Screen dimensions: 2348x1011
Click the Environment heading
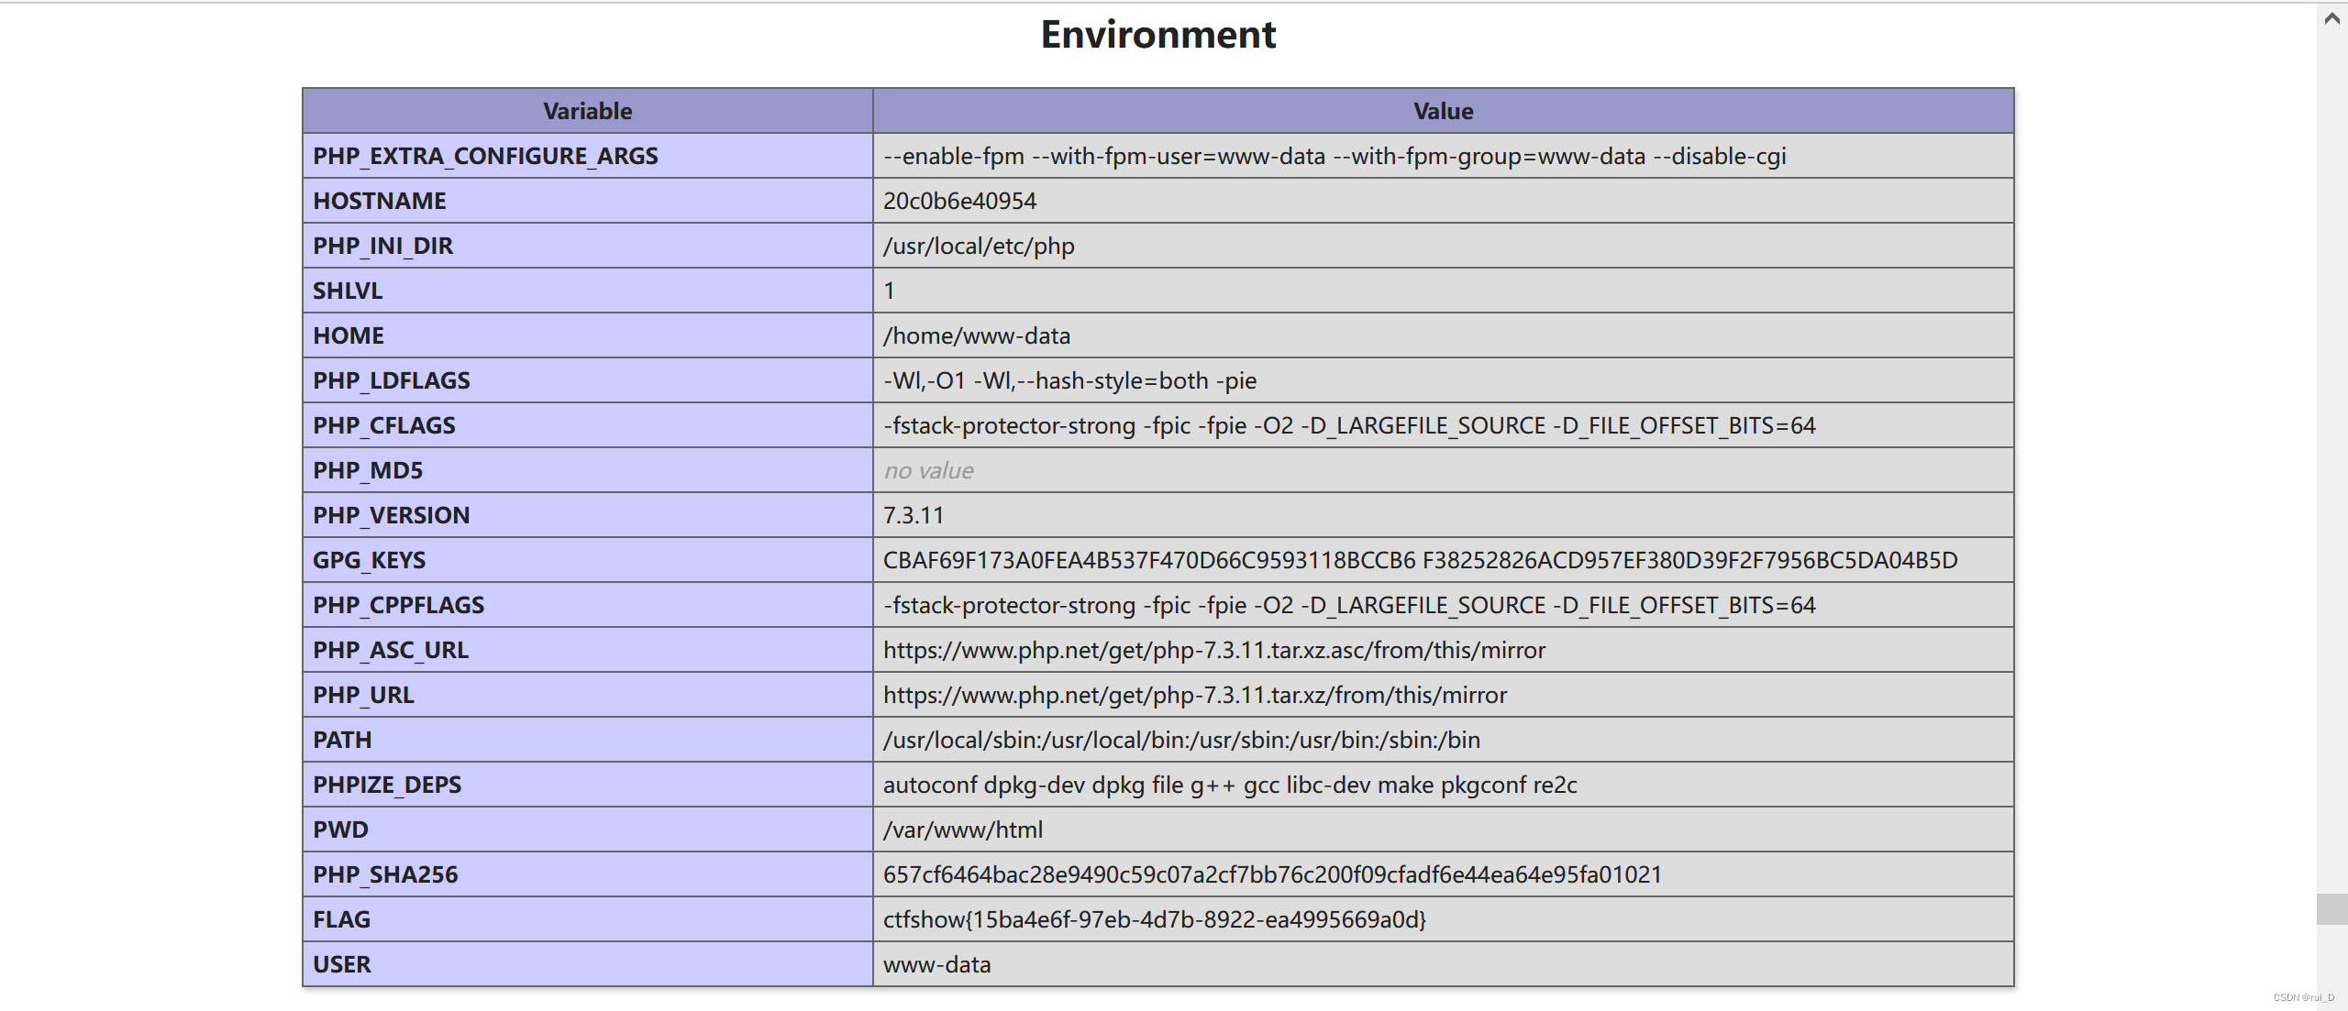(1157, 35)
